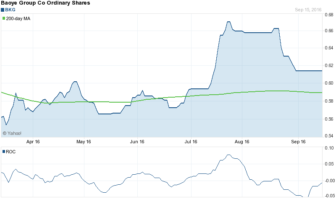Click the 0.66 price axis value

(x=329, y=31)
